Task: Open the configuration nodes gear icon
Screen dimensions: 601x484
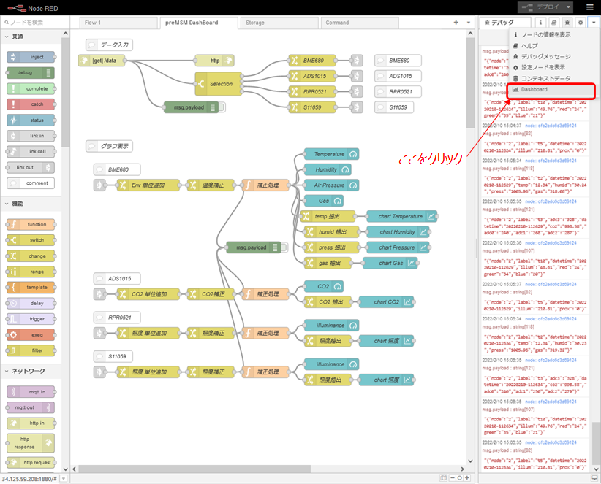Action: tap(580, 23)
